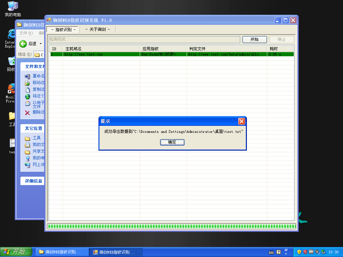Open 文件(F) menu in Explorer window
The image size is (343, 257).
coord(26,33)
